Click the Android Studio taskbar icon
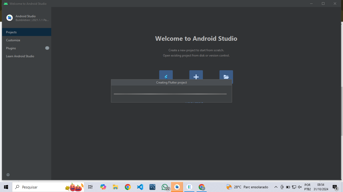 coord(177,187)
